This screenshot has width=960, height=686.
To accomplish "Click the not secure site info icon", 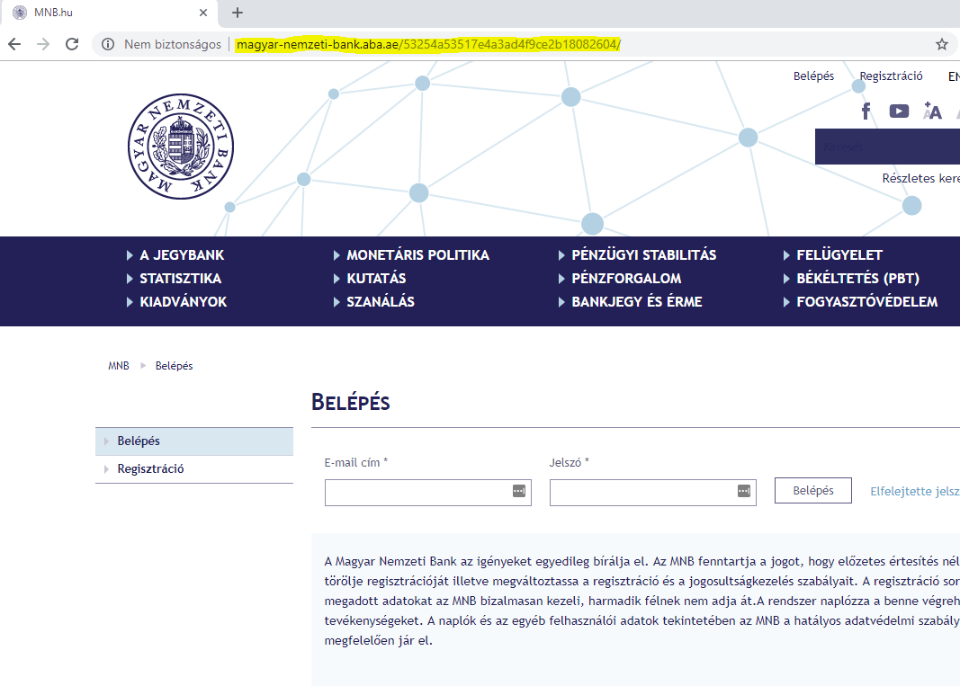I will (x=108, y=44).
